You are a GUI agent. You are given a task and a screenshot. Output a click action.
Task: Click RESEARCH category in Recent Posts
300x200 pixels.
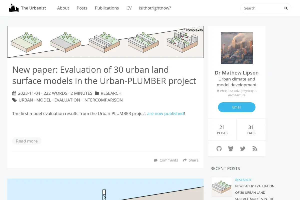click(243, 180)
